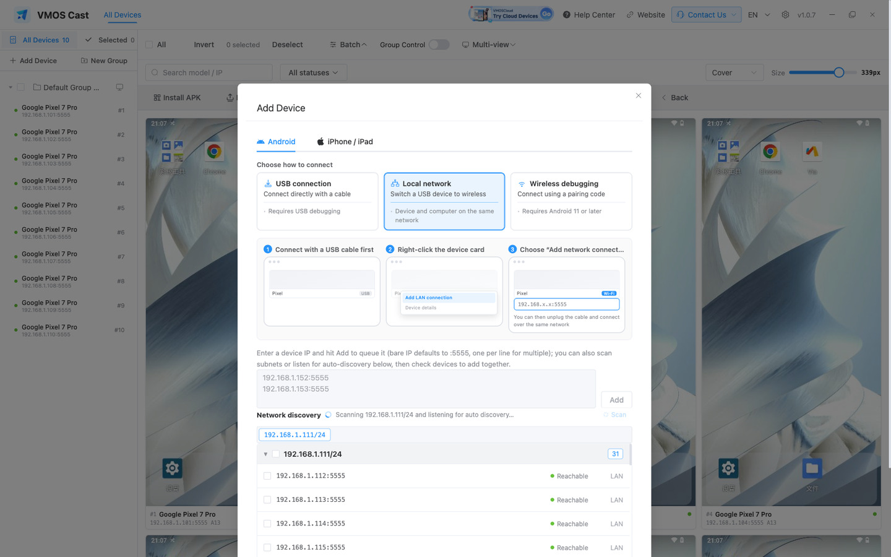Open the Cover display mode dropdown

click(x=734, y=72)
